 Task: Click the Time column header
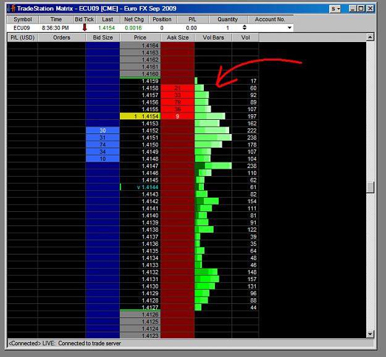56,19
